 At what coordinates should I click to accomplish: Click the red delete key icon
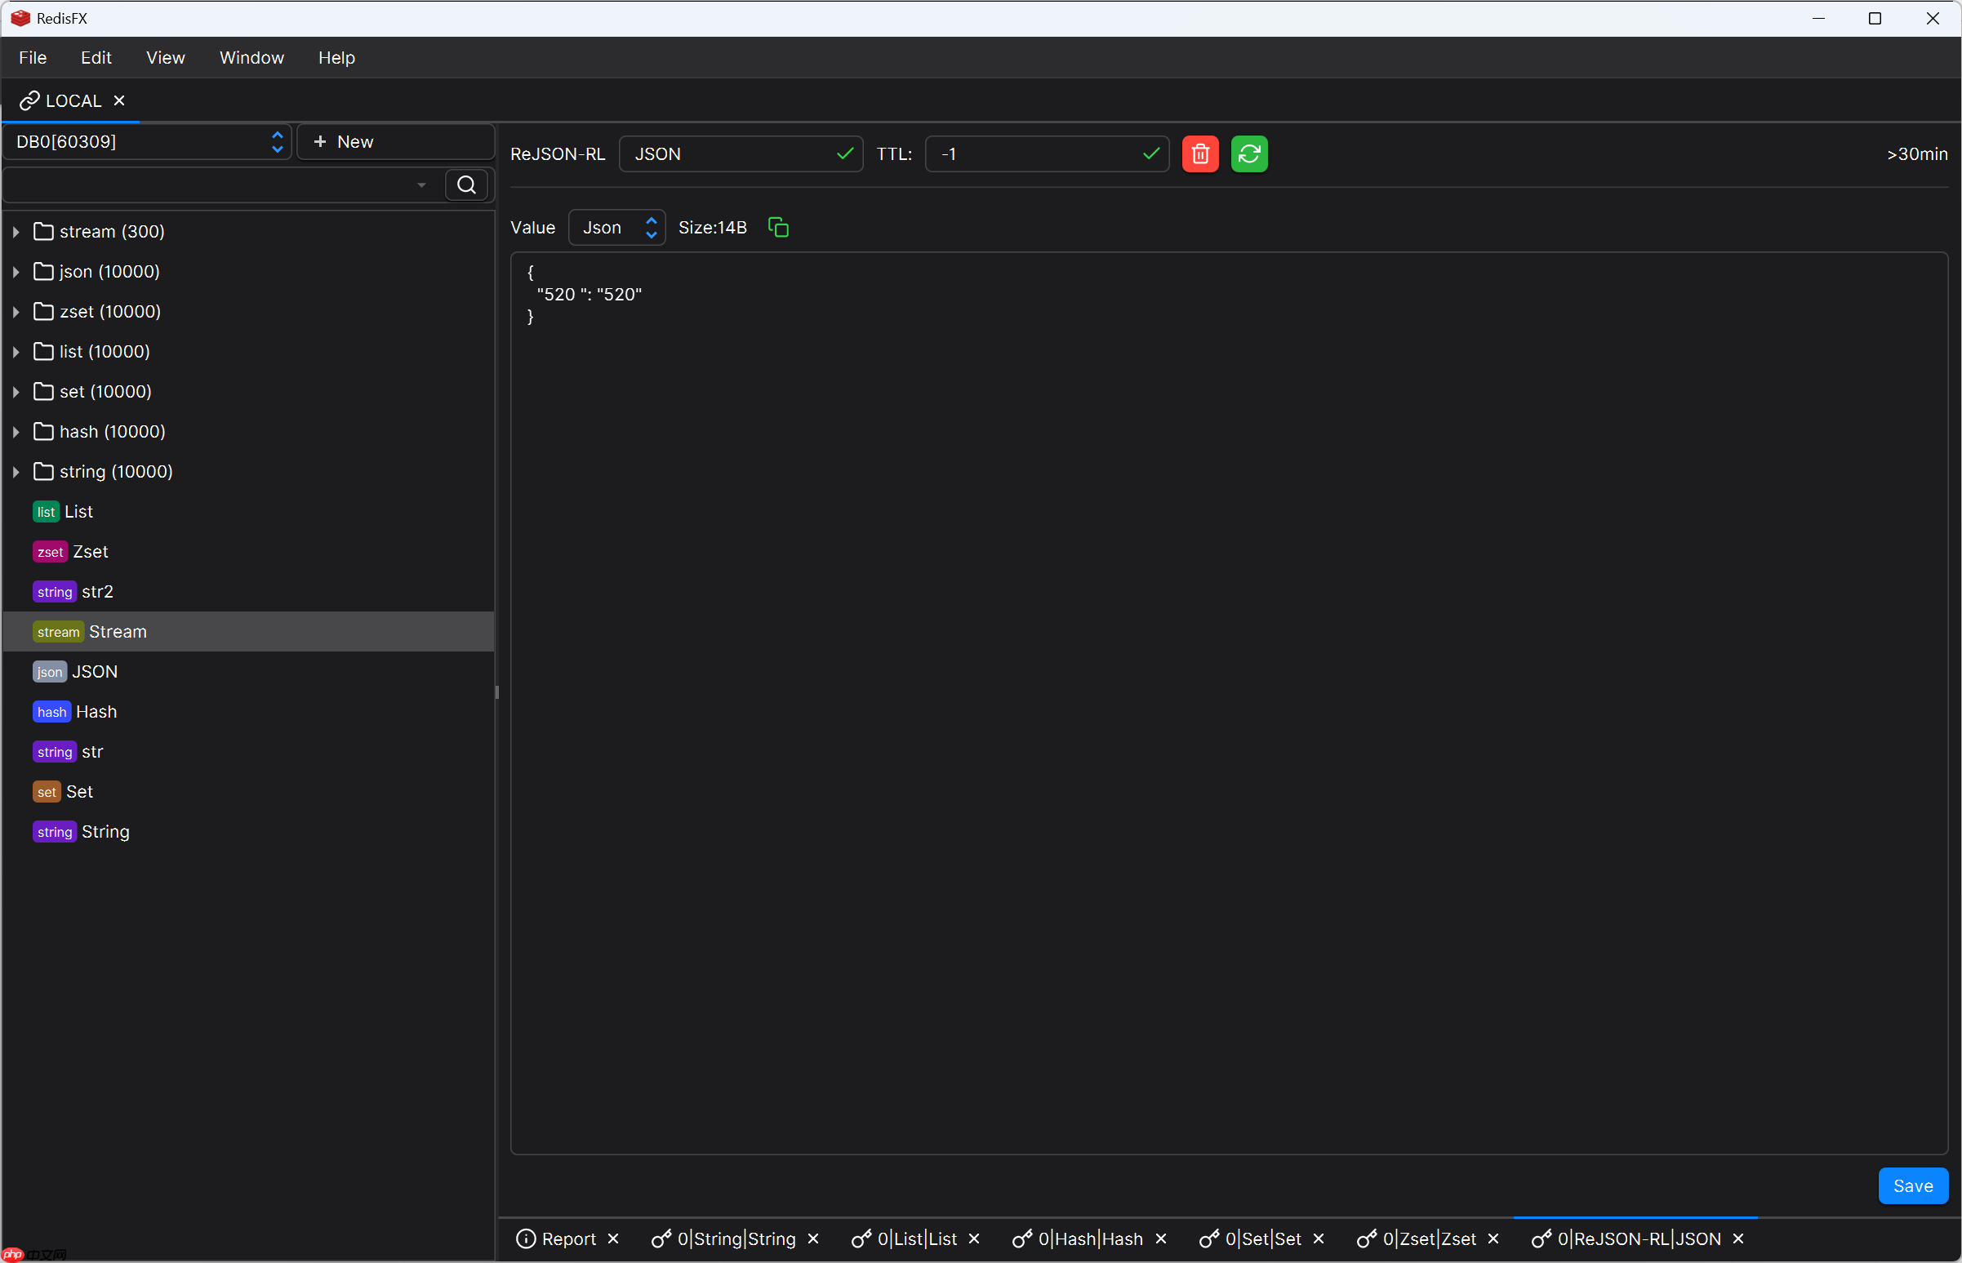[x=1200, y=153]
